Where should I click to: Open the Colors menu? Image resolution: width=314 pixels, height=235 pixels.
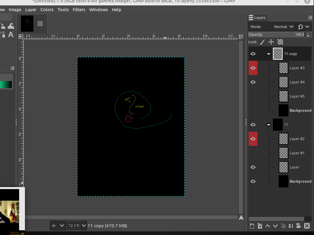(x=47, y=9)
